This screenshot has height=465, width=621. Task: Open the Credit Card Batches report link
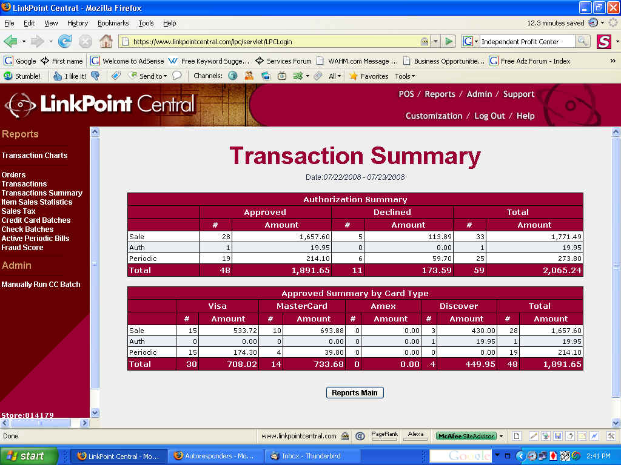click(36, 220)
